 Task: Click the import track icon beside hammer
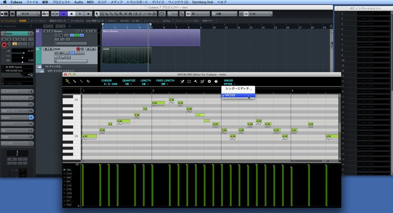[x=202, y=81]
